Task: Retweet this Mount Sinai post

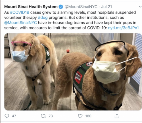Action: coord(43,116)
